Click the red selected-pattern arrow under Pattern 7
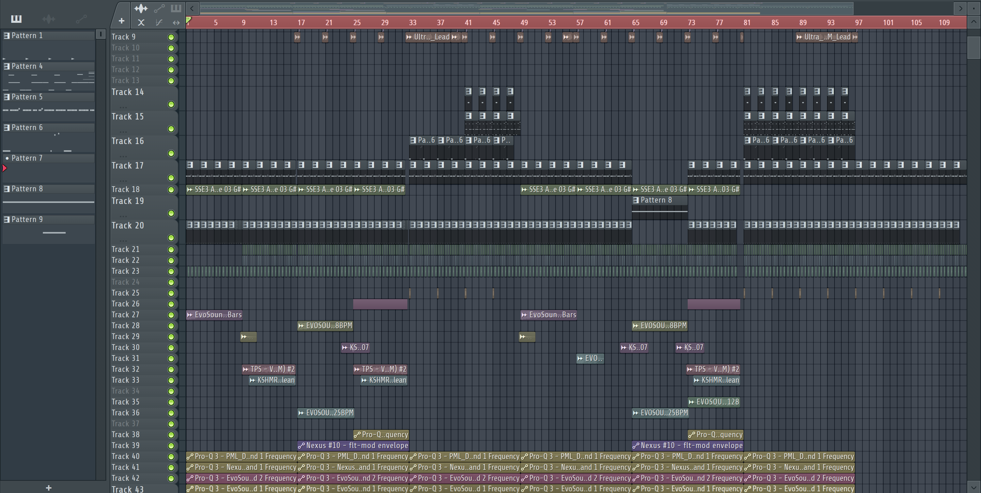The height and width of the screenshot is (493, 981). (x=4, y=168)
